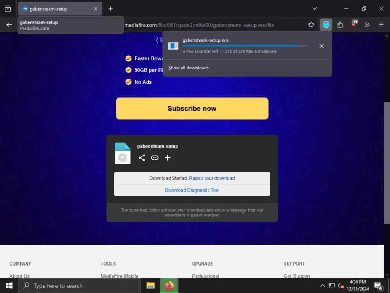390x293 pixels.
Task: Add file to account with plus icon
Action: click(168, 158)
